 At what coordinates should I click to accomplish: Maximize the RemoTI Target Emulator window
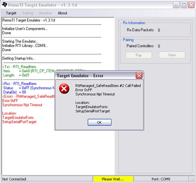pyautogui.click(x=184, y=5)
